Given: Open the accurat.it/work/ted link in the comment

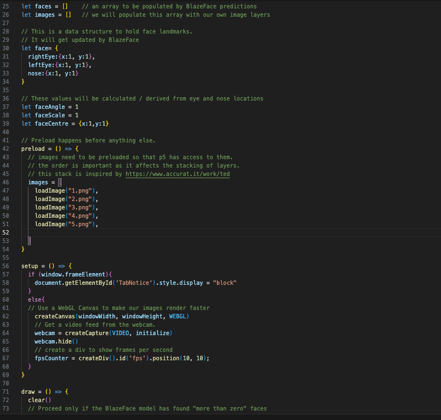Looking at the screenshot, I should pyautogui.click(x=177, y=174).
